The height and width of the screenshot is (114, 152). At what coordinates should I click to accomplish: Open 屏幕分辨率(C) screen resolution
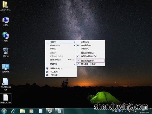[x=61, y=68]
